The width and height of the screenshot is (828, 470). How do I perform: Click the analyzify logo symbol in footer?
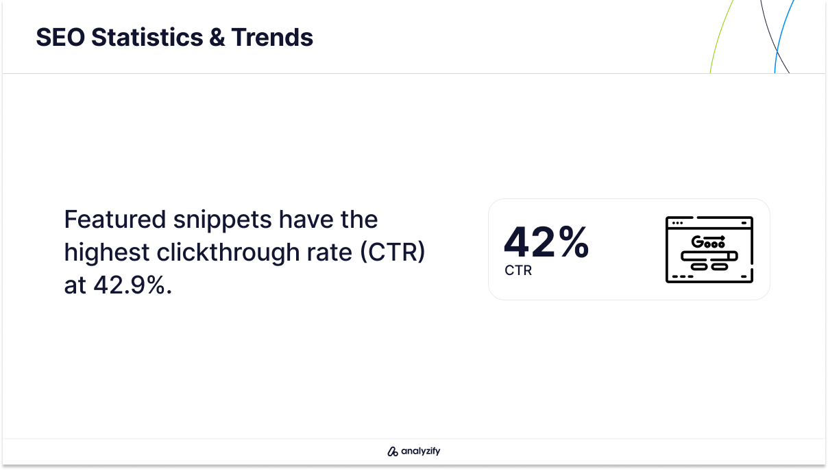(x=393, y=452)
